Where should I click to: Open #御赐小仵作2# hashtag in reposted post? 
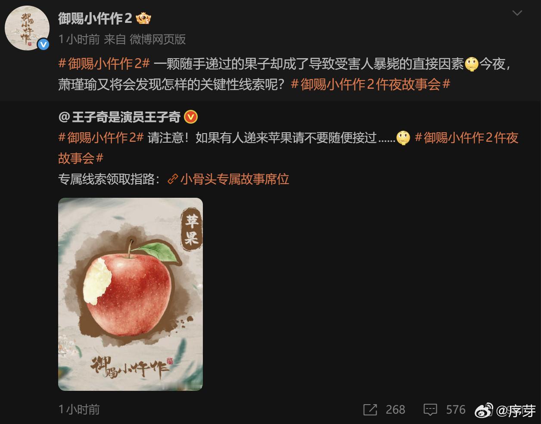pos(101,137)
